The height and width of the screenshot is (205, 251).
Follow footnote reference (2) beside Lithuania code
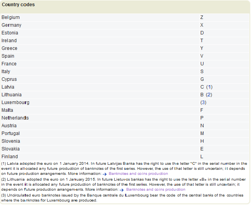pyautogui.click(x=209, y=95)
